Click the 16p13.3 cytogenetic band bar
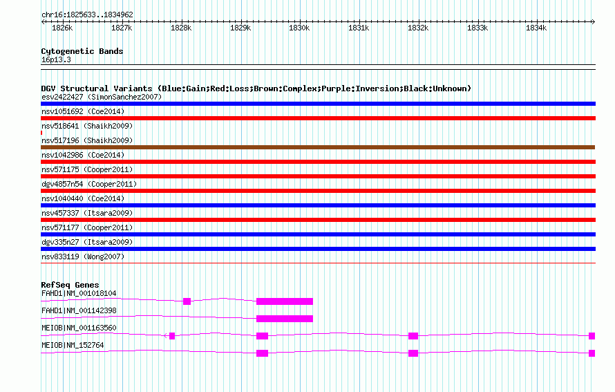Viewport: 615px width, 392px height. (318, 67)
